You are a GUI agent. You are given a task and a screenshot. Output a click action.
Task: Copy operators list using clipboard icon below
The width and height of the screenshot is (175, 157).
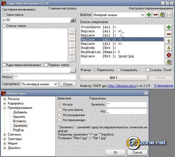[169, 62]
